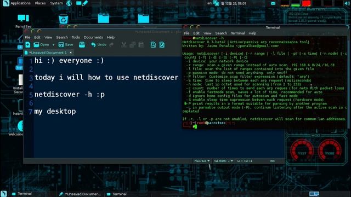
Task: Open the text editor Help menu
Action: coord(111,37)
